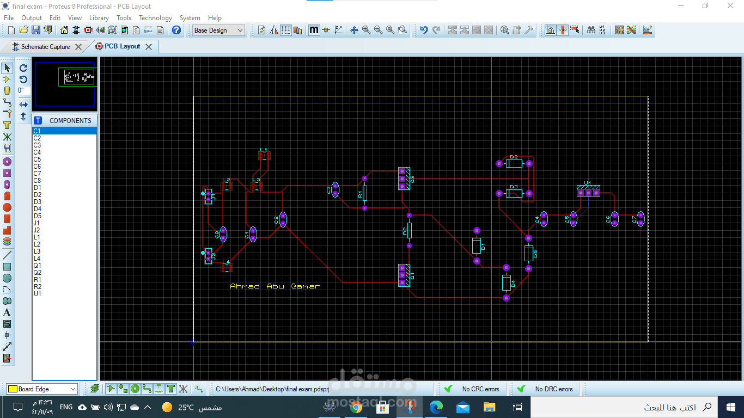
Task: Mirror the selection horizontally with X-mirror icon
Action: [x=23, y=104]
